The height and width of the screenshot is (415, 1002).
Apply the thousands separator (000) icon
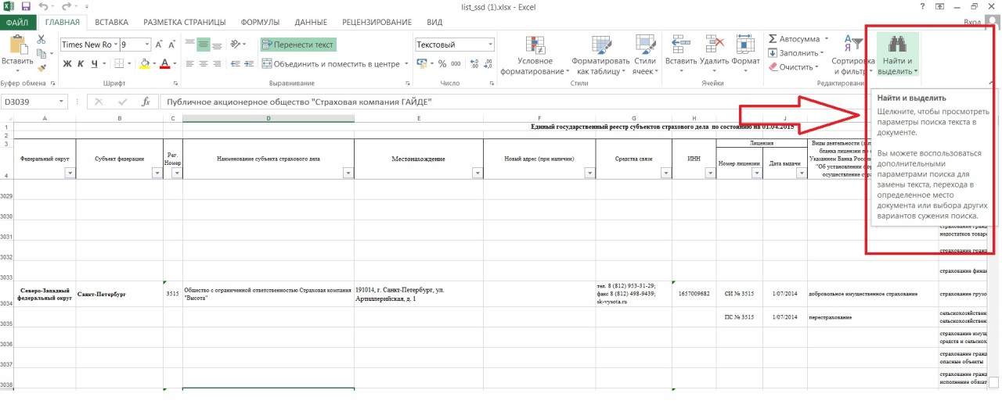(x=456, y=64)
